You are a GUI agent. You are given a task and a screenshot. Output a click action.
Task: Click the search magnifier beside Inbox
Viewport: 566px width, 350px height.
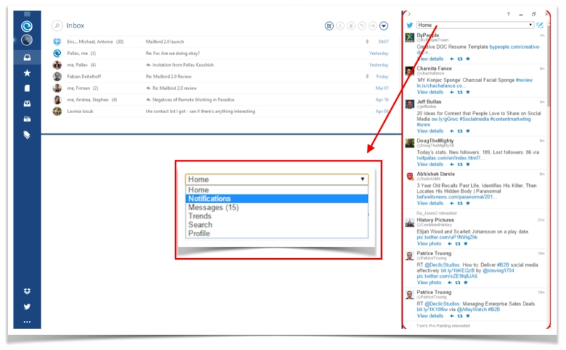tap(57, 25)
